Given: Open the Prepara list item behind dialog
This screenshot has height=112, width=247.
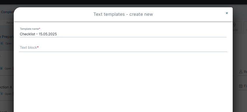Looking at the screenshot, I should pyautogui.click(x=7, y=37).
